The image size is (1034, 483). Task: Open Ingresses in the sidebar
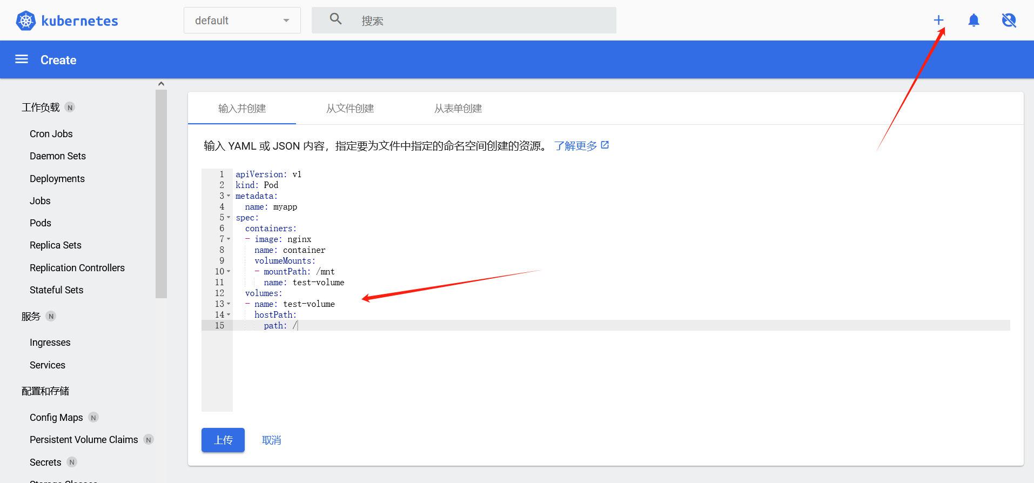(50, 343)
